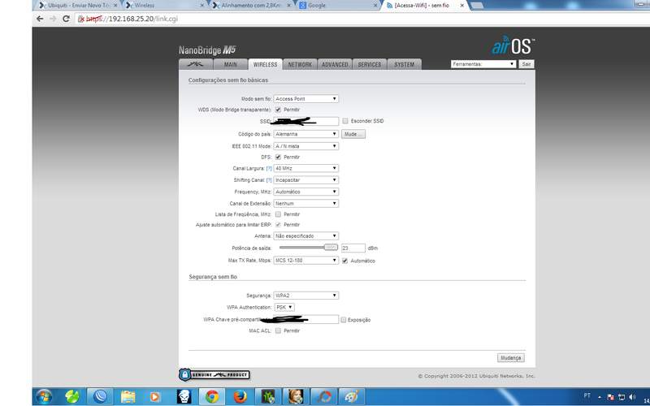The image size is (650, 406).
Task: Check the Exposição box for WPA key
Action: coord(343,320)
